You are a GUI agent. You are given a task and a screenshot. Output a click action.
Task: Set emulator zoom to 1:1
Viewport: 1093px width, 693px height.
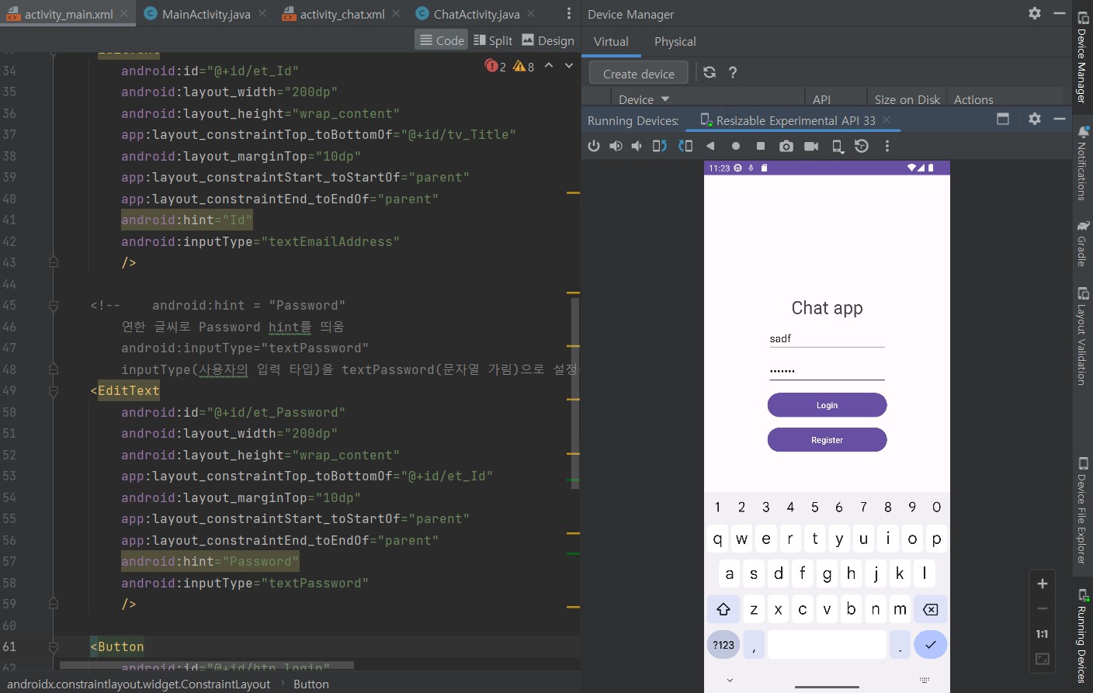coord(1043,634)
